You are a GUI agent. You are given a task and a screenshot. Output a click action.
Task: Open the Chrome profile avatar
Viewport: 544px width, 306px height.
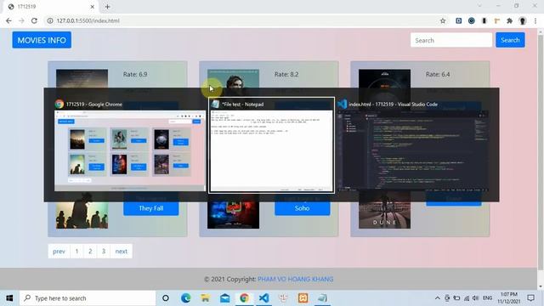523,20
